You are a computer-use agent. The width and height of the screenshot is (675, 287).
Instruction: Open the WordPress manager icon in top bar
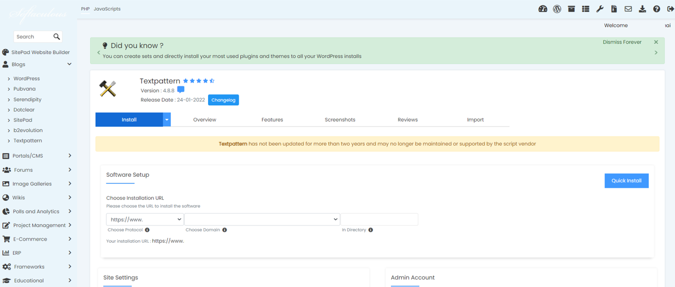click(557, 9)
